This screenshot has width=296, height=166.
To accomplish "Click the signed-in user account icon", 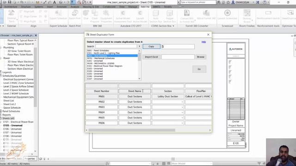I will tap(233, 2).
